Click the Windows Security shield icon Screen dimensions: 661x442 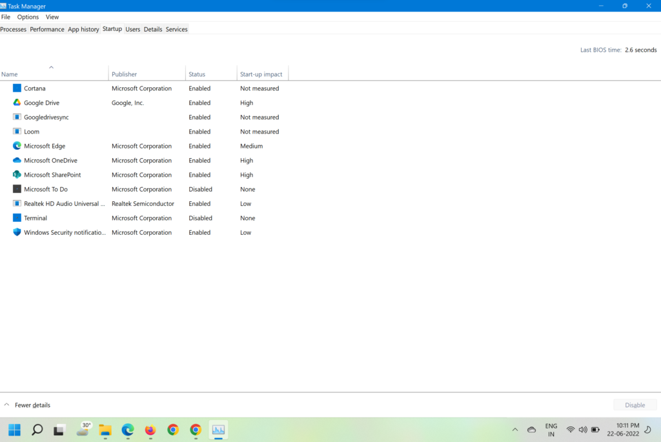coord(17,232)
